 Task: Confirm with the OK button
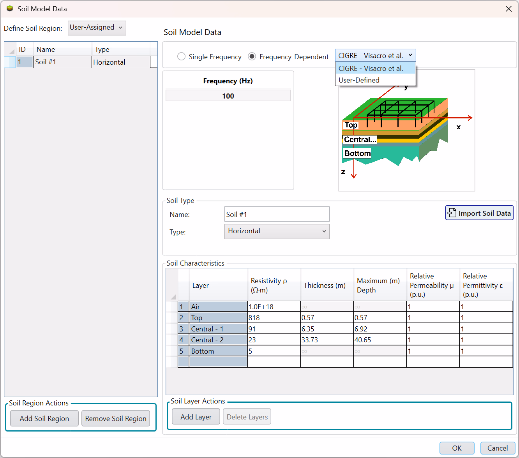(457, 448)
